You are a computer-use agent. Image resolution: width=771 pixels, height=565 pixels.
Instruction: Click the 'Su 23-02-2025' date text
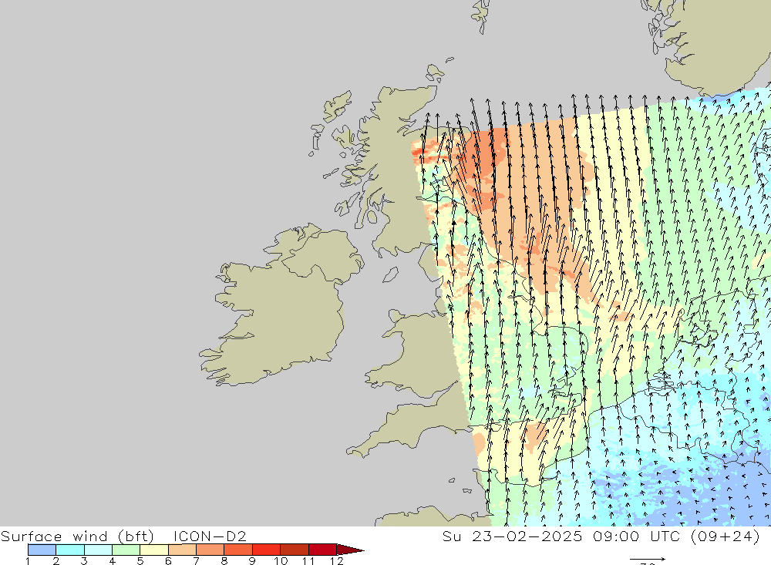pos(512,536)
